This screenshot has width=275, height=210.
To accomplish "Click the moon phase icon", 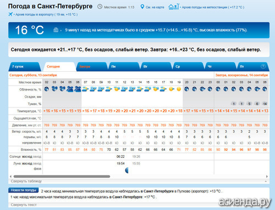I will click(x=127, y=171).
